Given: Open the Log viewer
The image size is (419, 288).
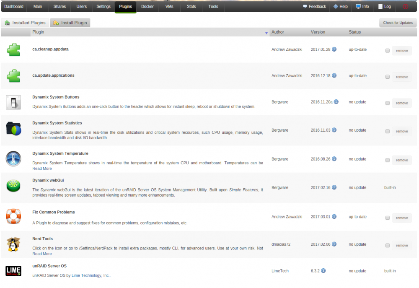Looking at the screenshot, I should (385, 6).
